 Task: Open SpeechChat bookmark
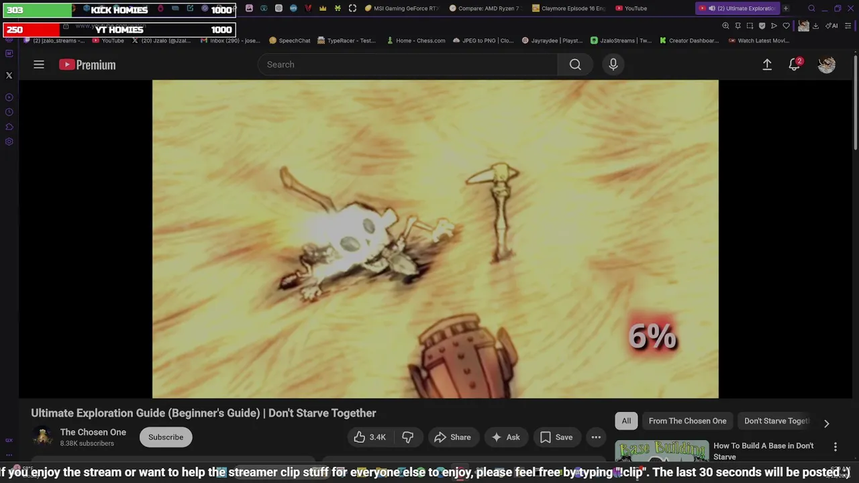(x=289, y=40)
